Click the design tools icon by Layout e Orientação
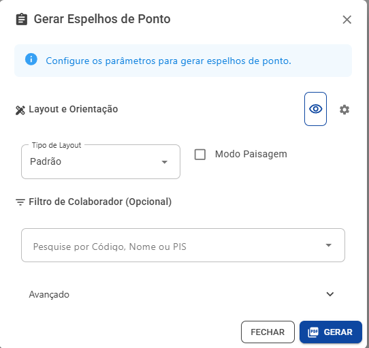Screen dimensions: 369x348 tap(20, 110)
